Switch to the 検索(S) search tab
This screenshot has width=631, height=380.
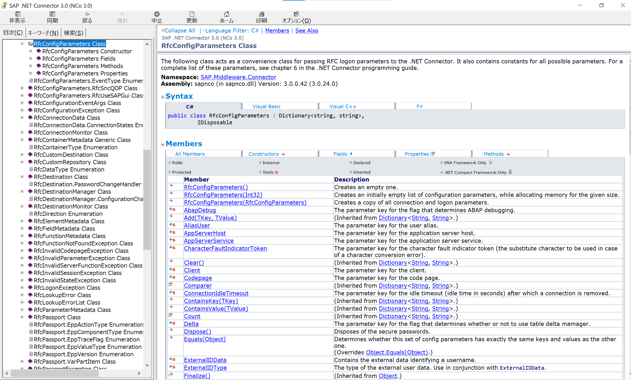[73, 33]
